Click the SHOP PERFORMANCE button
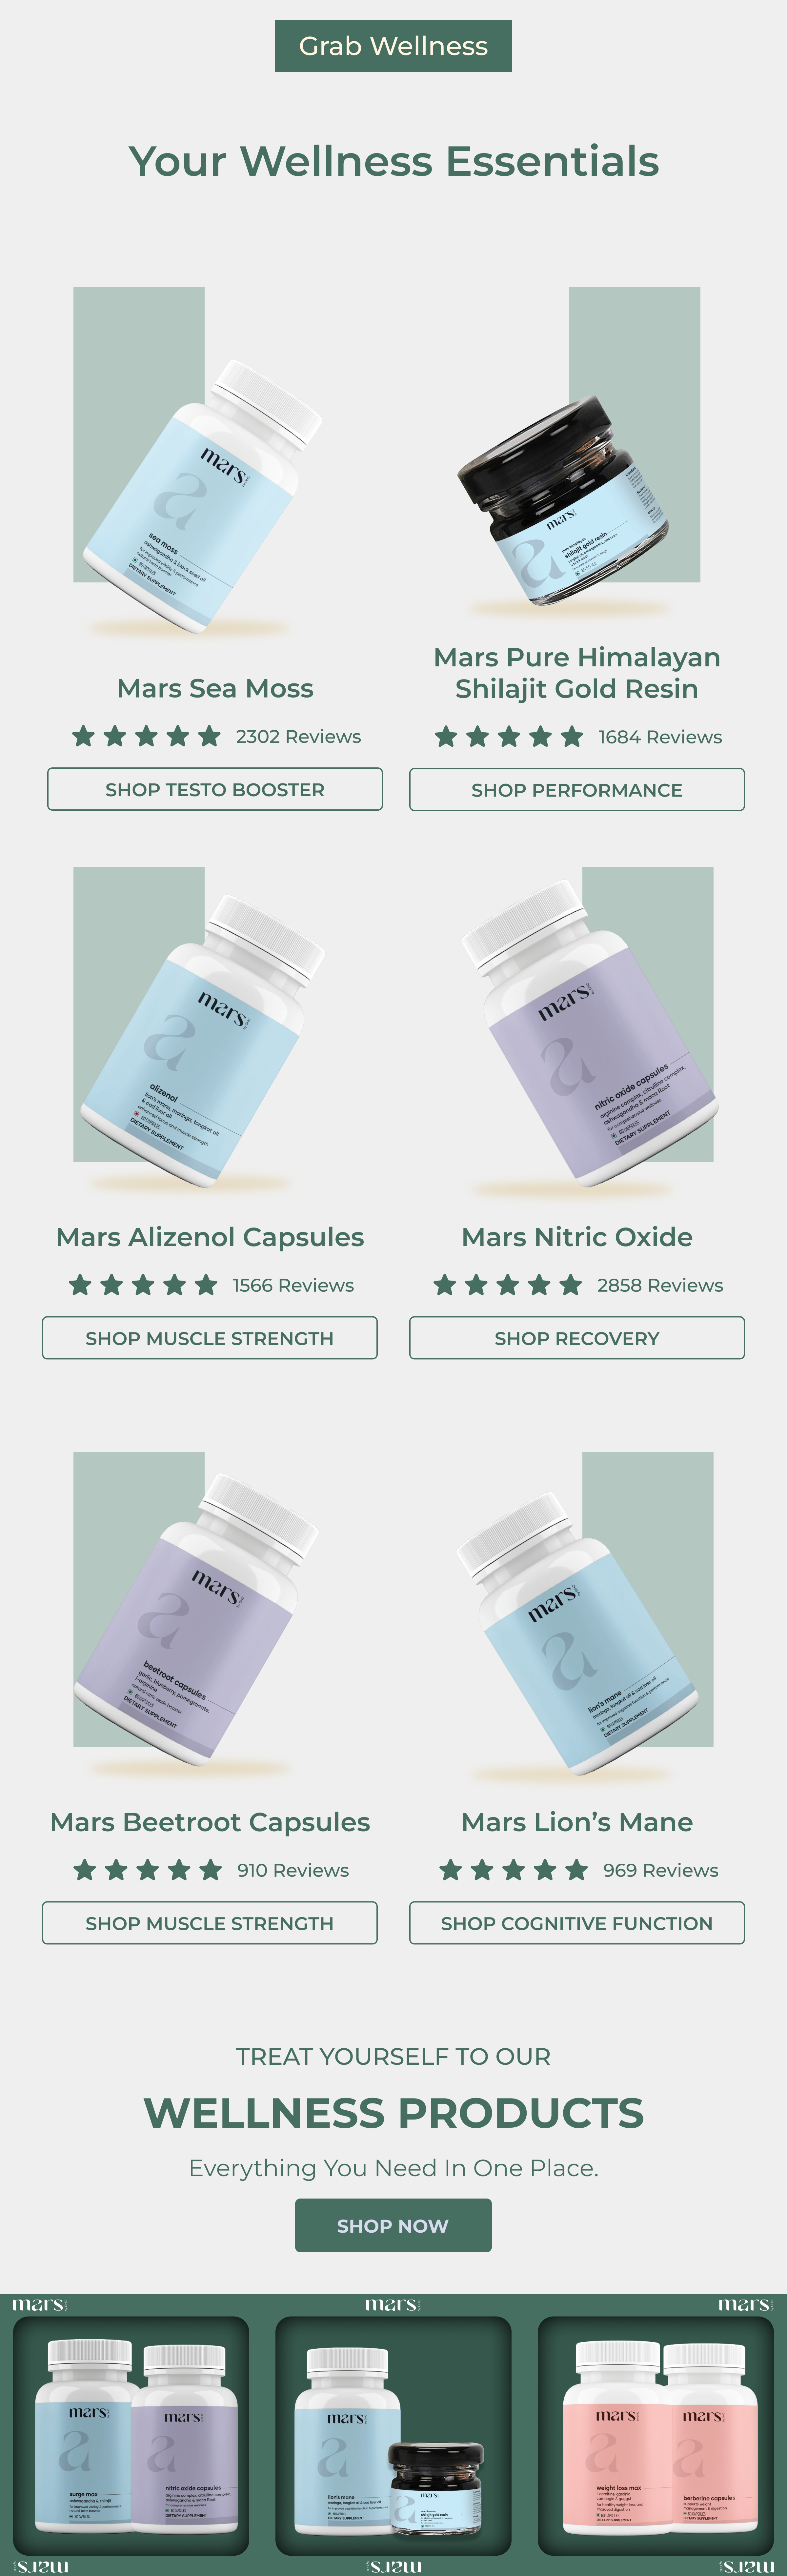Viewport: 787px width, 2576px height. pyautogui.click(x=577, y=790)
